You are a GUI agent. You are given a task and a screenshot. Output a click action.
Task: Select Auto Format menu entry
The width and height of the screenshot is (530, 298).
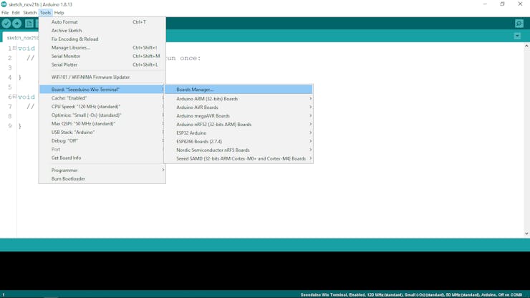pos(102,22)
